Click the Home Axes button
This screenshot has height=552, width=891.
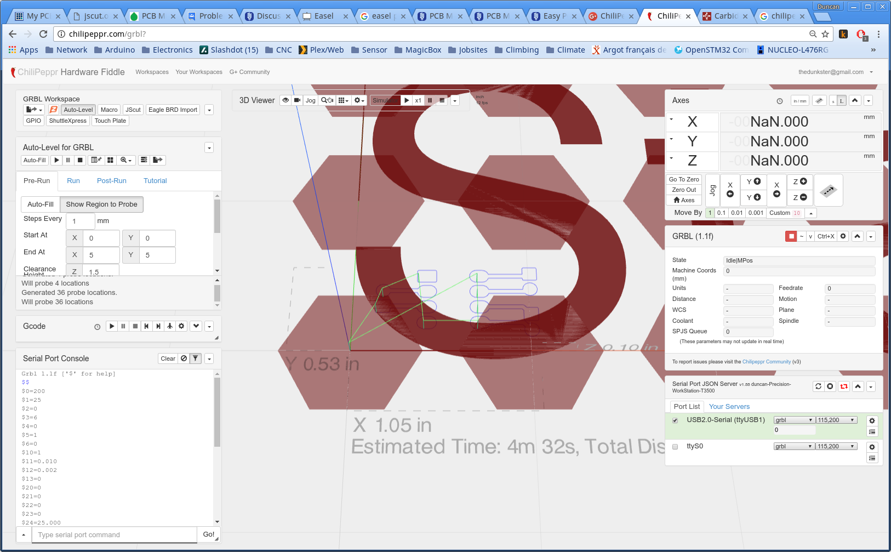tap(684, 200)
